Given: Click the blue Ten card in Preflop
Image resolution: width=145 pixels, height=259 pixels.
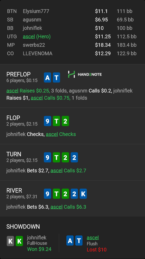Looking at the screenshot, I should click(x=56, y=78).
